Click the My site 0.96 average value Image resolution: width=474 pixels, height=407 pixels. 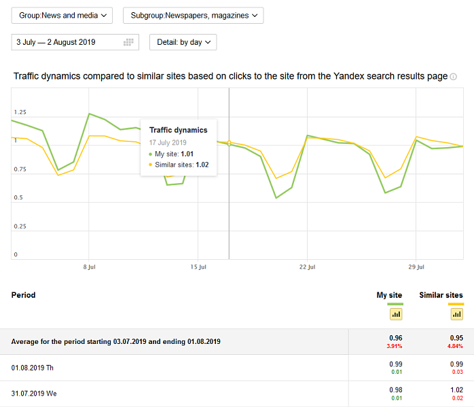[396, 338]
